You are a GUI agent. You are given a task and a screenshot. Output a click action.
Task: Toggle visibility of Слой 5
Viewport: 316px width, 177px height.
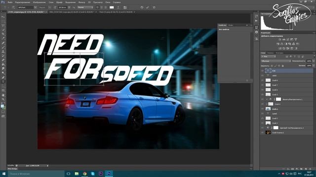[x=262, y=94]
